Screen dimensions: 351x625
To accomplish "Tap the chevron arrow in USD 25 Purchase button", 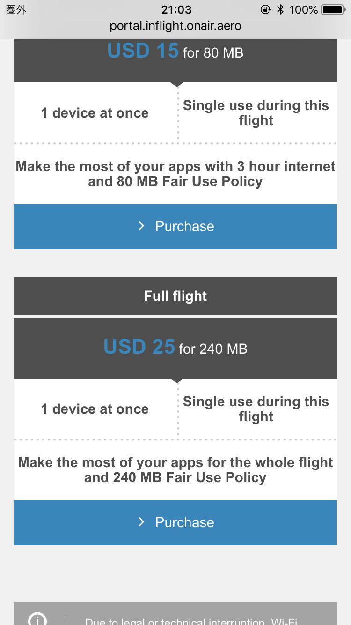I will coord(141,522).
